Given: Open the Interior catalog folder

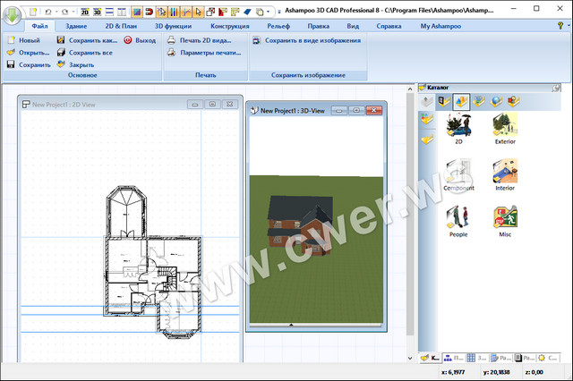Looking at the screenshot, I should [504, 172].
